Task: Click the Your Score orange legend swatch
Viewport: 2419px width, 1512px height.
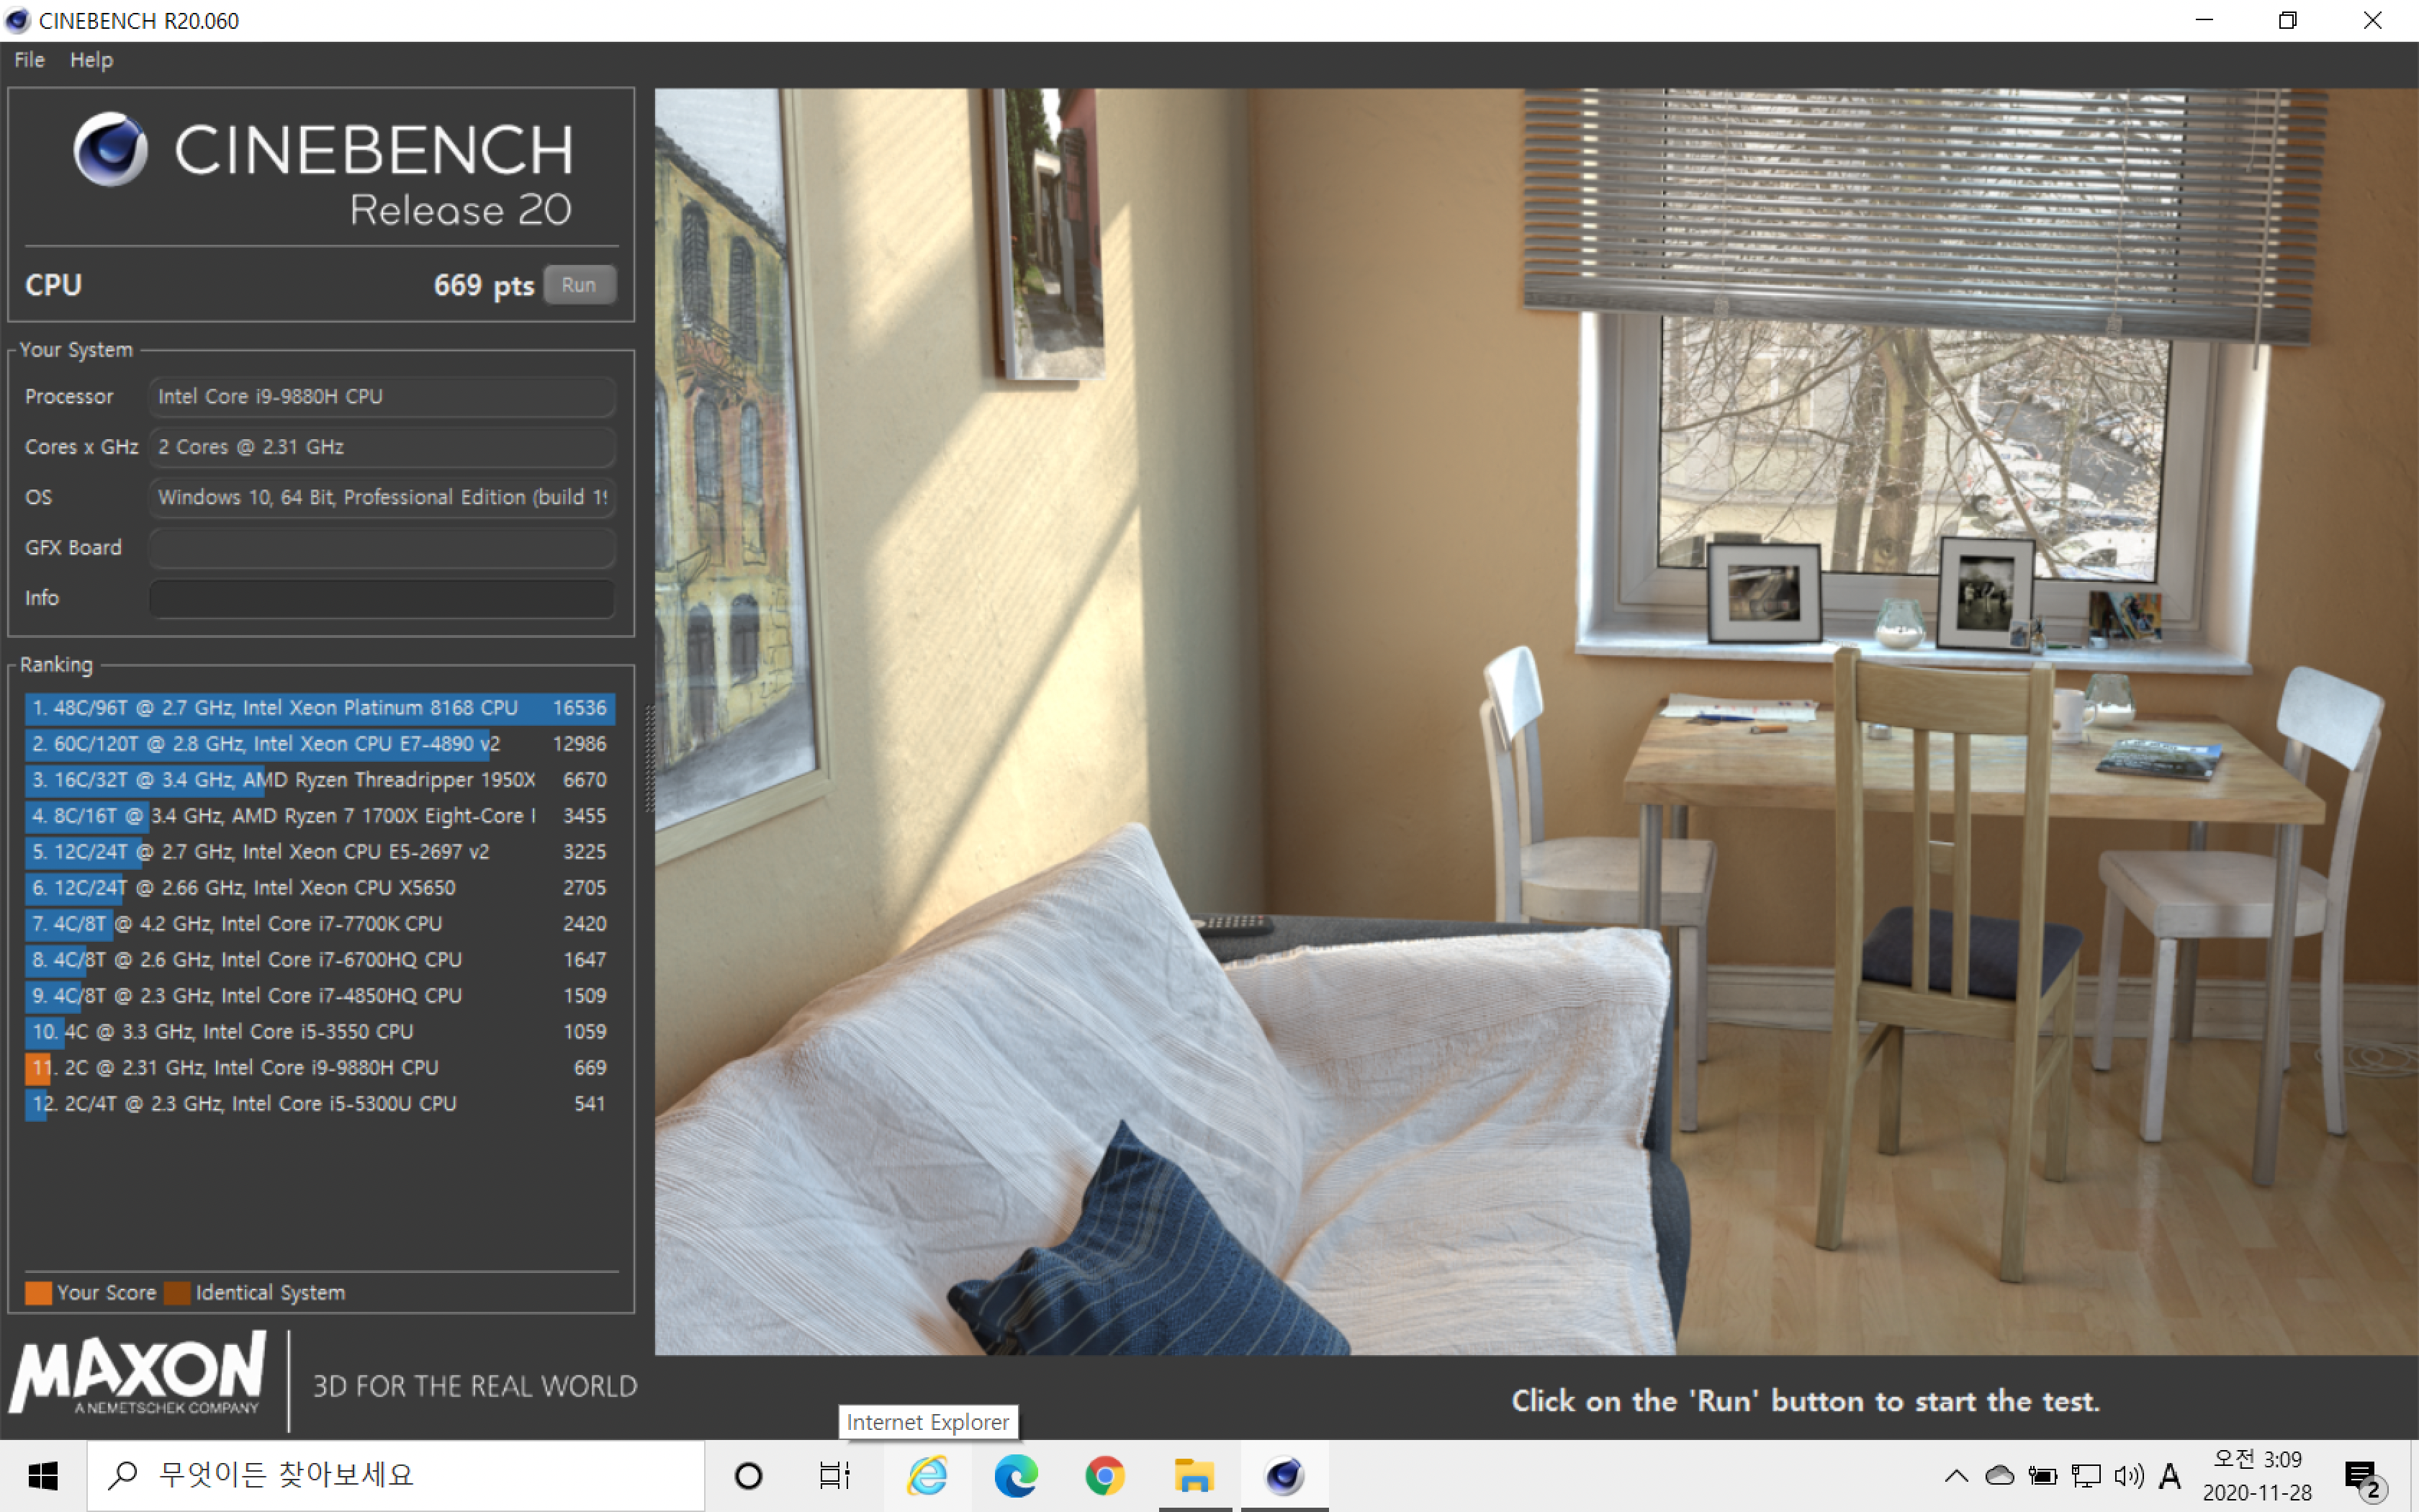Action: click(x=38, y=1293)
